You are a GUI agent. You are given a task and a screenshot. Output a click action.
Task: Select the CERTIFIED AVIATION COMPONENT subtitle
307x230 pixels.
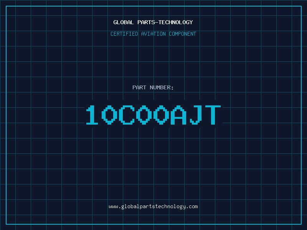[x=153, y=34]
